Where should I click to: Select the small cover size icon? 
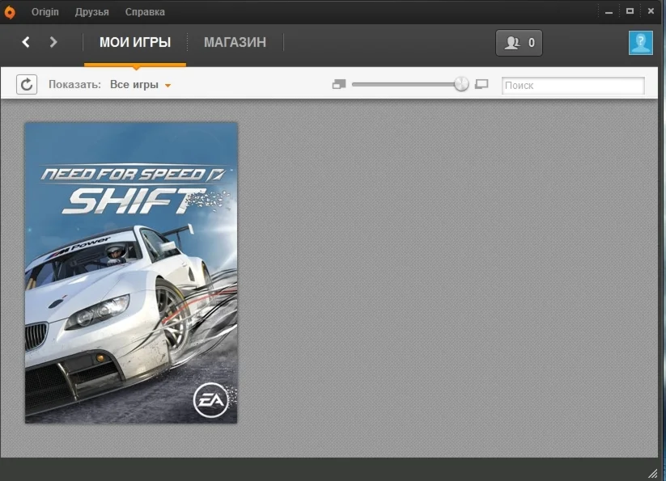pos(339,83)
